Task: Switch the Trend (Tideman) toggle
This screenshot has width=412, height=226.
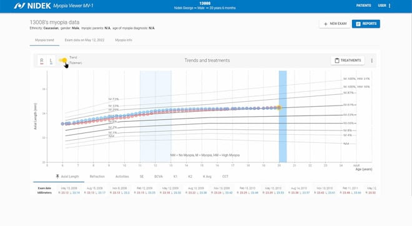Action: click(x=63, y=61)
